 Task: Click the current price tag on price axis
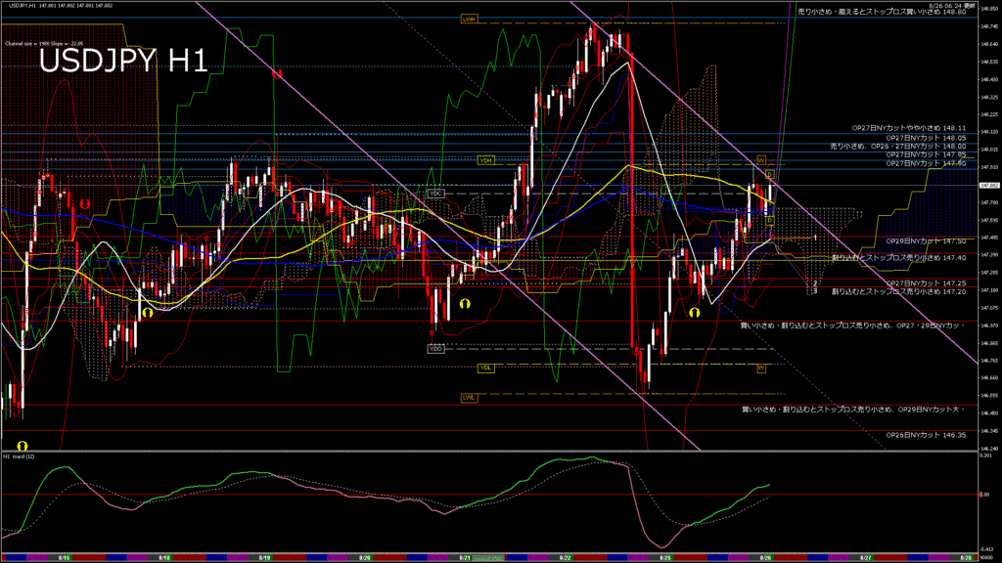[986, 185]
